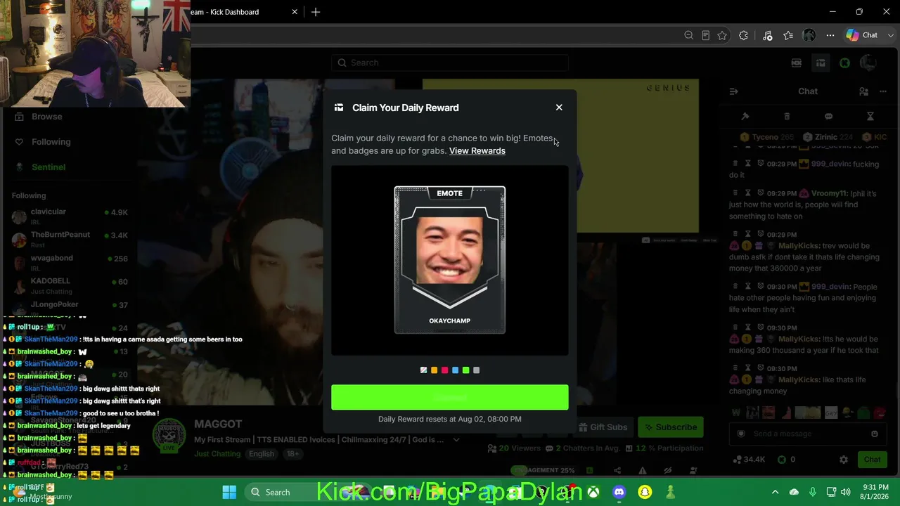Open the View Rewards link
Screen dimensions: 900x506
[477, 150]
